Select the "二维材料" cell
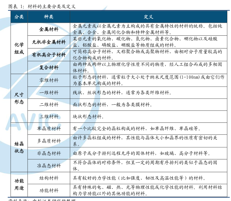 49,104
